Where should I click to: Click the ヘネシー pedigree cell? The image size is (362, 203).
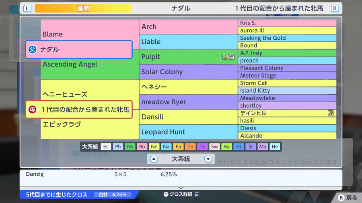coord(188,87)
